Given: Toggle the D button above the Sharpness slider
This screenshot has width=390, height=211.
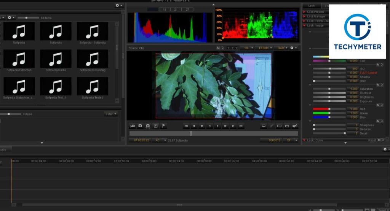Looking at the screenshot, I should coord(382,121).
